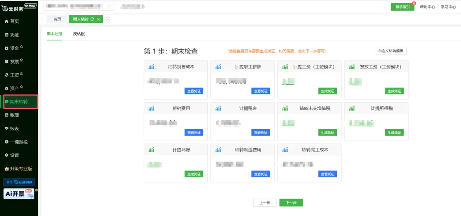Open 学习中心 link
The width and height of the screenshot is (461, 216).
coord(448,7)
